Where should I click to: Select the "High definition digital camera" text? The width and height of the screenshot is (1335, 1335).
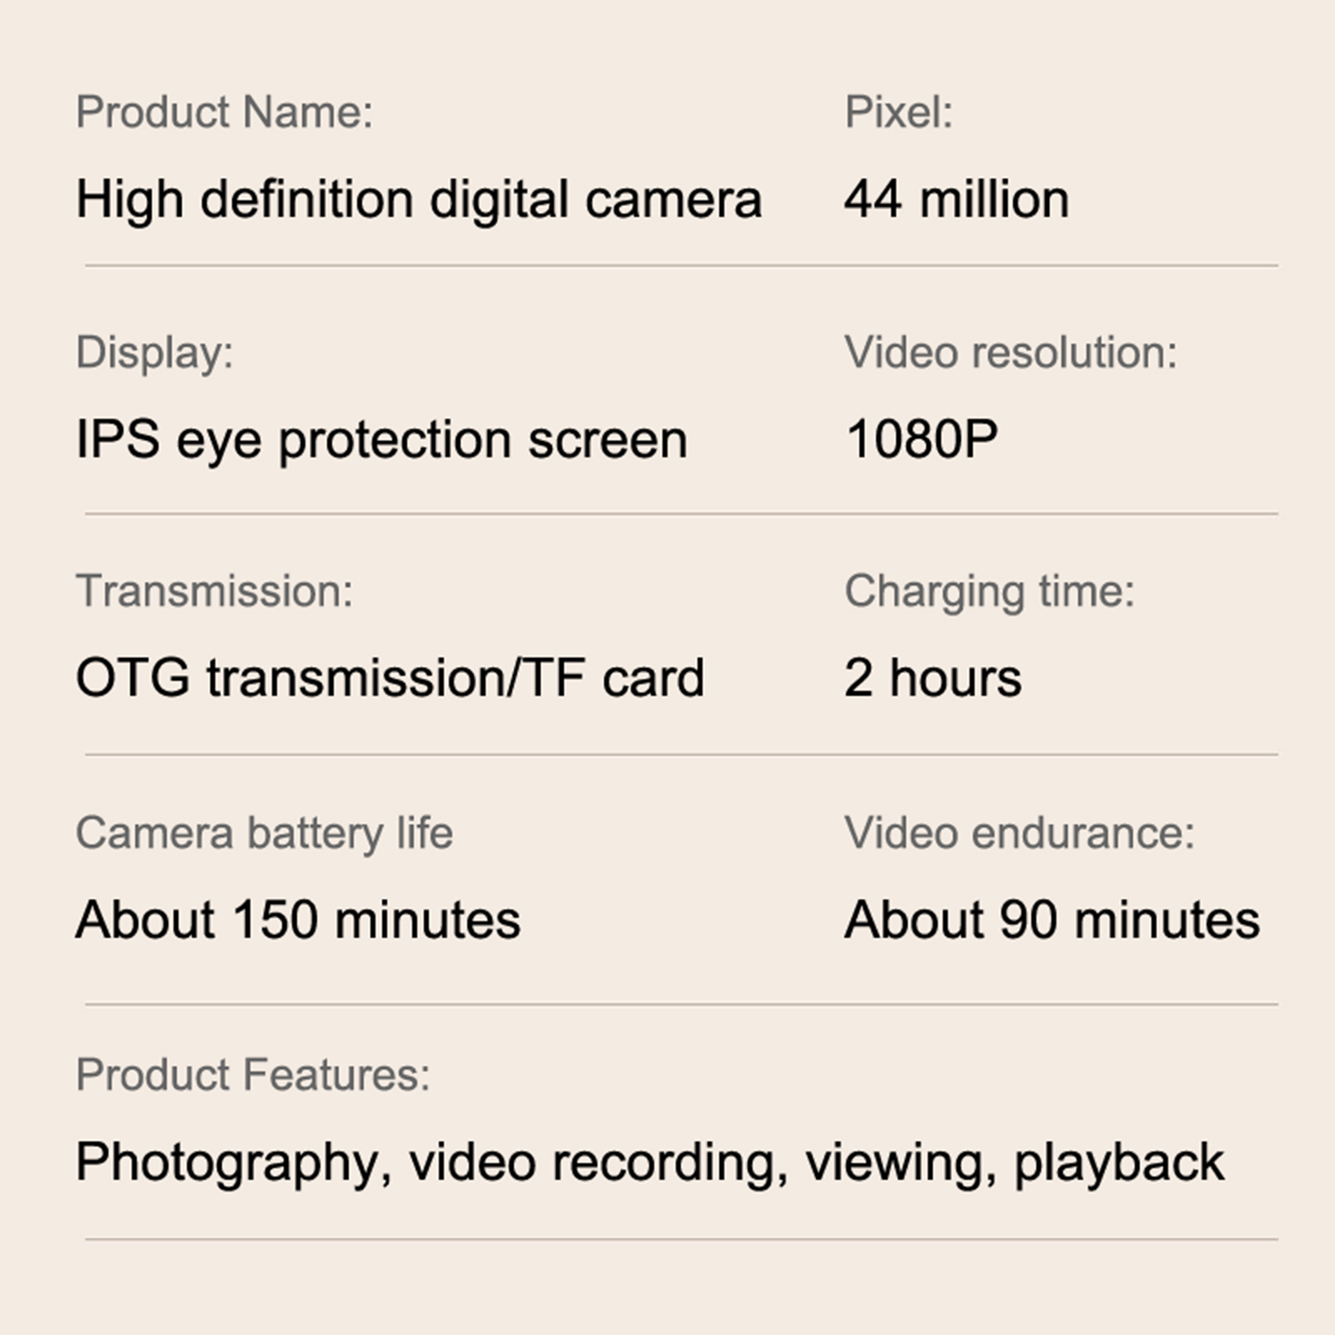[x=419, y=200]
